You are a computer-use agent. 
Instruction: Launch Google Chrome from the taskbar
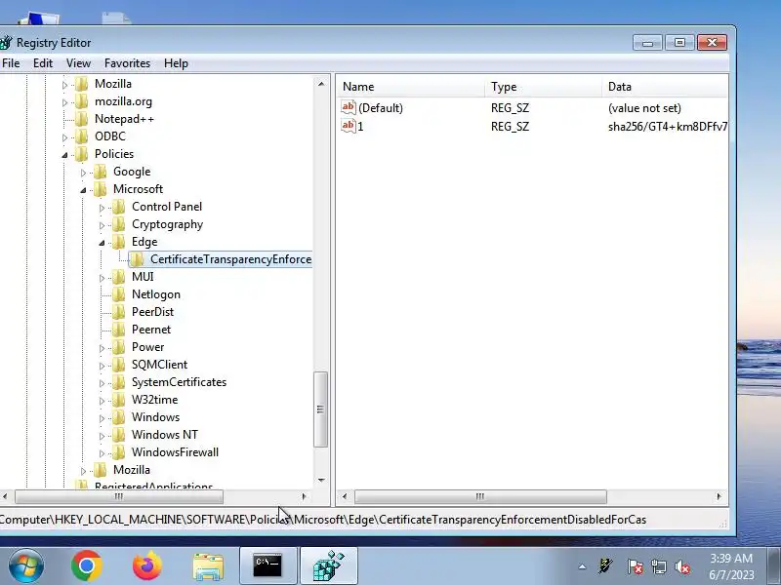click(x=87, y=565)
